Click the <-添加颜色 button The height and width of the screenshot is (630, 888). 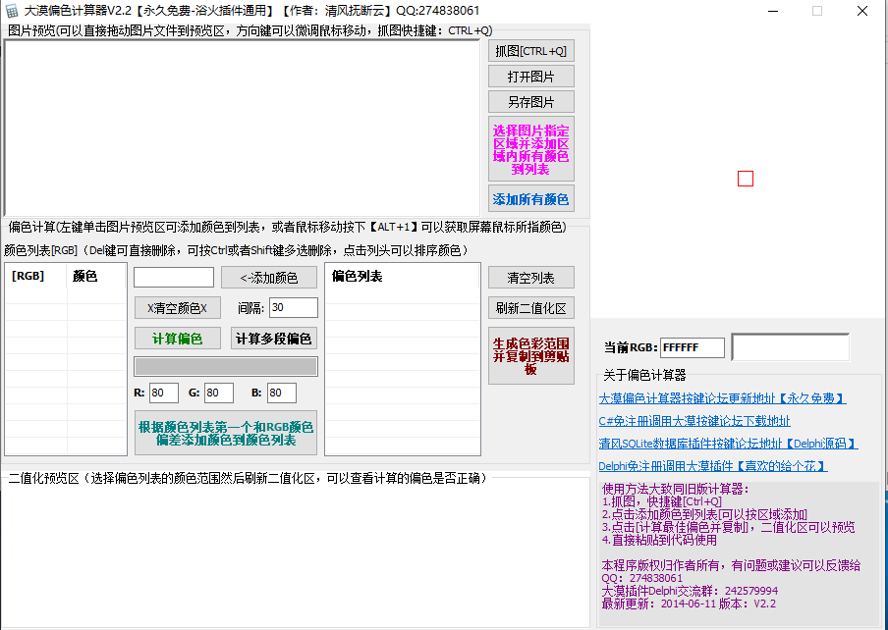268,277
